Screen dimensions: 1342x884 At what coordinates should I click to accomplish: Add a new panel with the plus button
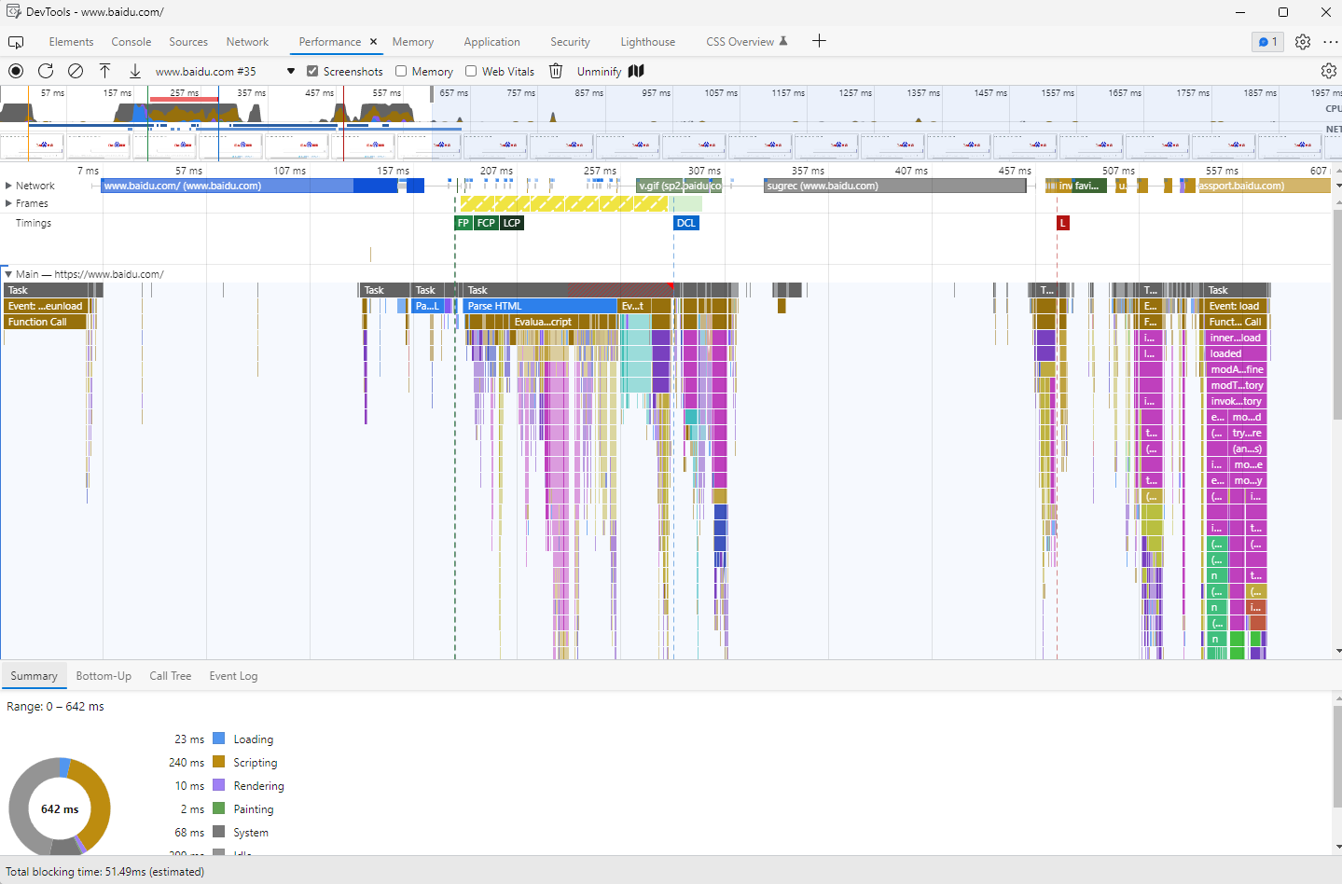tap(819, 42)
